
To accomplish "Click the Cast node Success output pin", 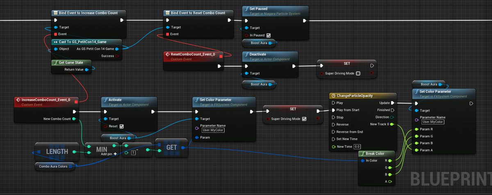I will point(117,56).
